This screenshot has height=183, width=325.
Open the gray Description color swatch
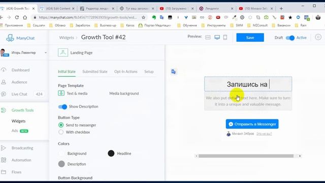tap(61, 164)
